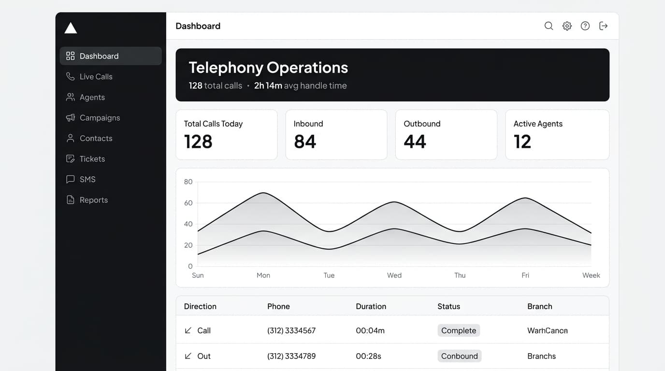Click the 128 total calls banner text
The image size is (665, 371).
(215, 86)
